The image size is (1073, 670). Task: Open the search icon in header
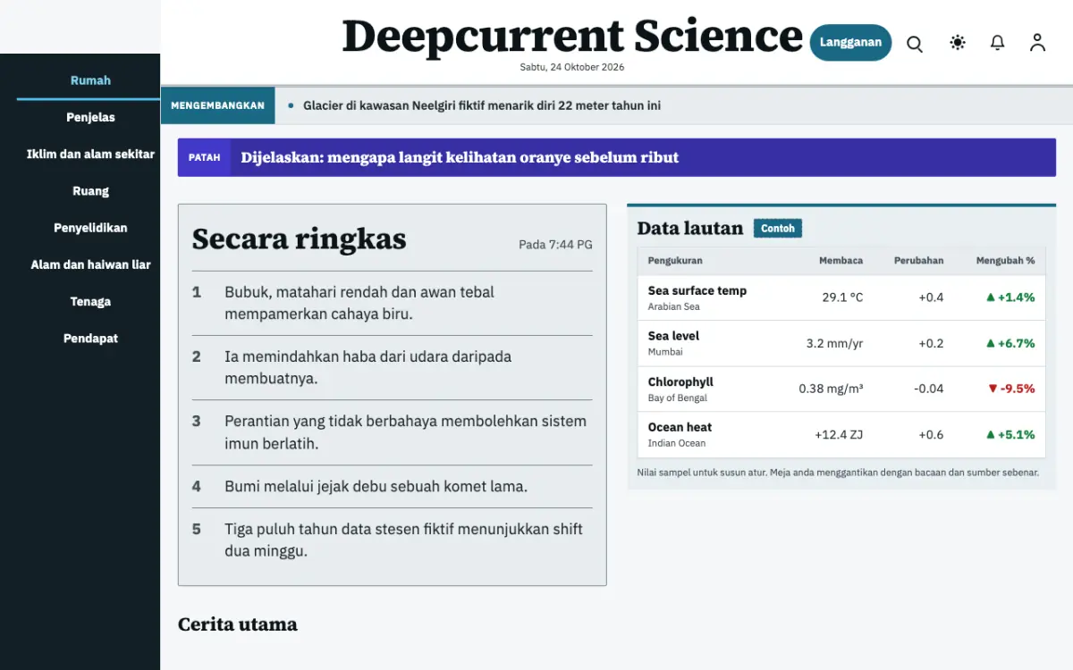coord(915,43)
